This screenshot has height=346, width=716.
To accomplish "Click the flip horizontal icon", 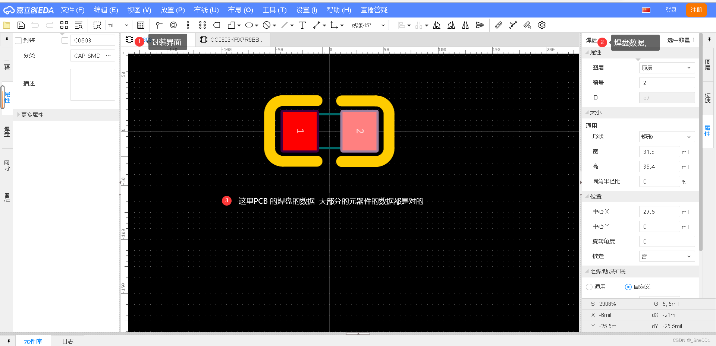I will (x=465, y=25).
